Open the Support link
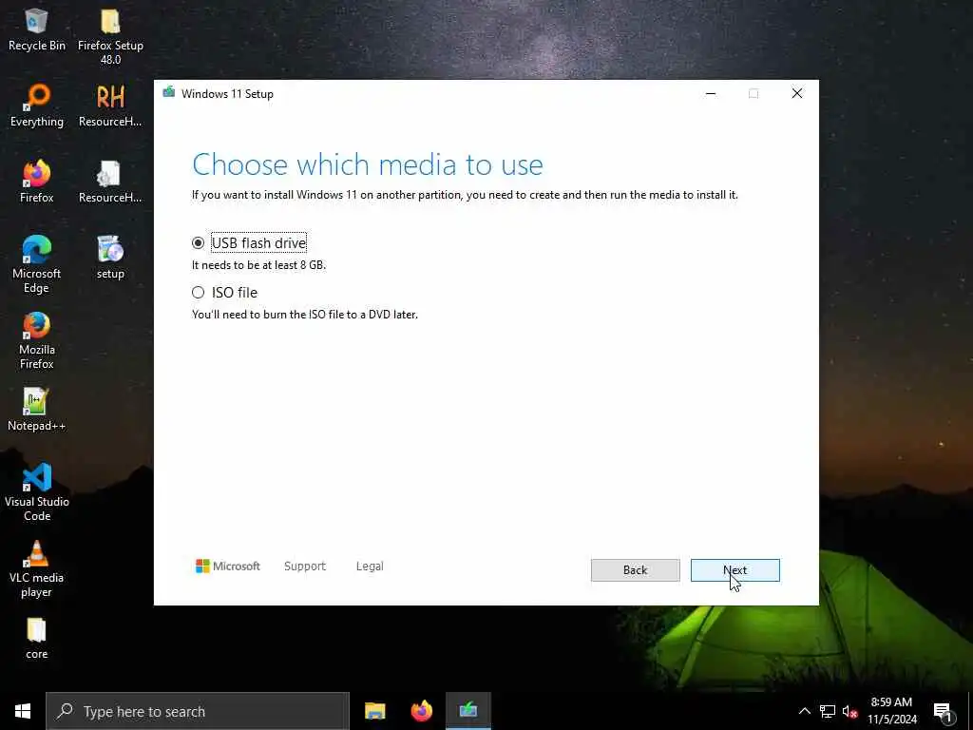The width and height of the screenshot is (973, 730). pos(305,567)
